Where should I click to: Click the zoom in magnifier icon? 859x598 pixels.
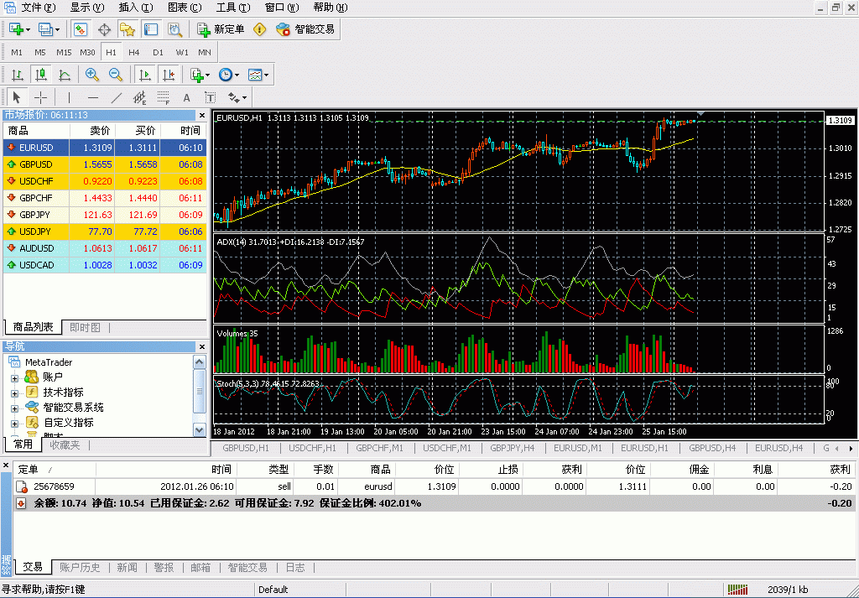click(x=92, y=75)
